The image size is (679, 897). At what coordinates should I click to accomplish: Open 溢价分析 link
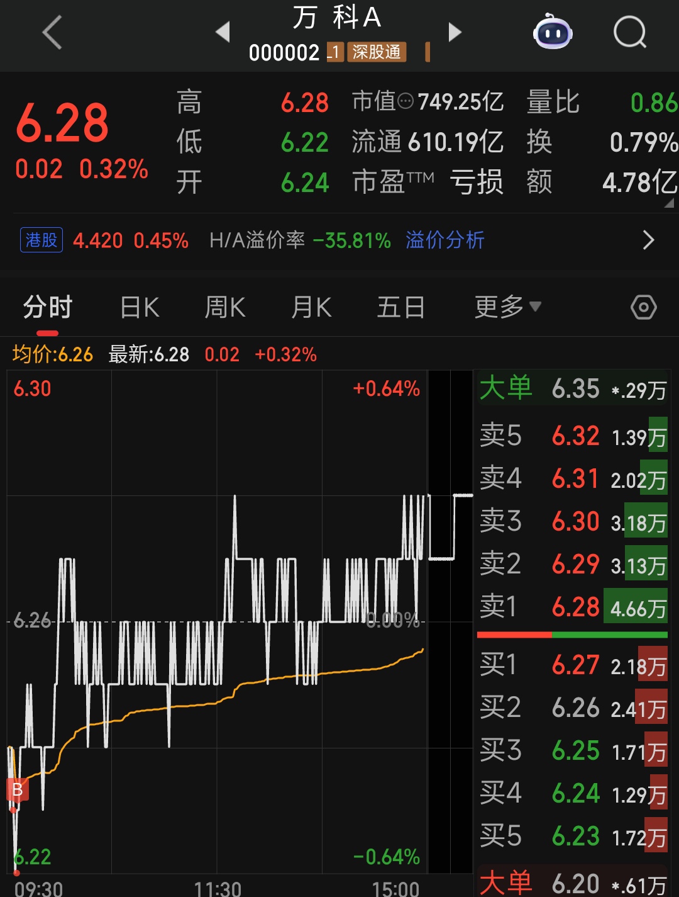(445, 240)
